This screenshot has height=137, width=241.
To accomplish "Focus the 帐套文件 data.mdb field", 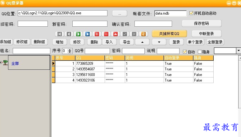I will click(x=171, y=13).
